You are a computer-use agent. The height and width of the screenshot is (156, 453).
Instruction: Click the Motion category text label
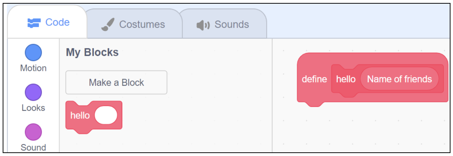[33, 68]
